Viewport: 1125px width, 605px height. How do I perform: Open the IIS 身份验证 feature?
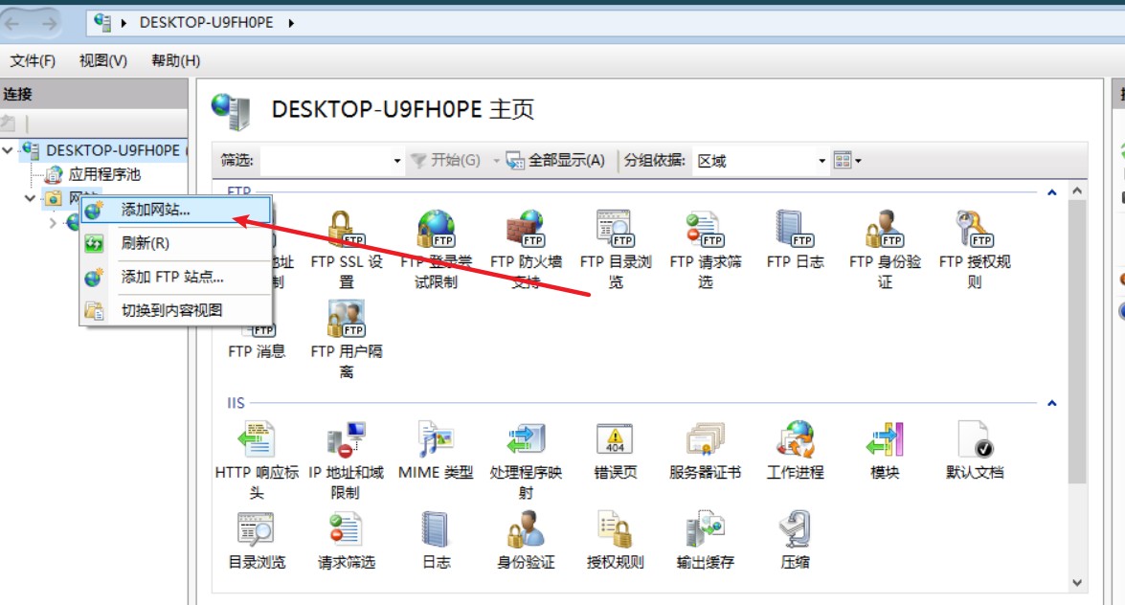(x=526, y=541)
